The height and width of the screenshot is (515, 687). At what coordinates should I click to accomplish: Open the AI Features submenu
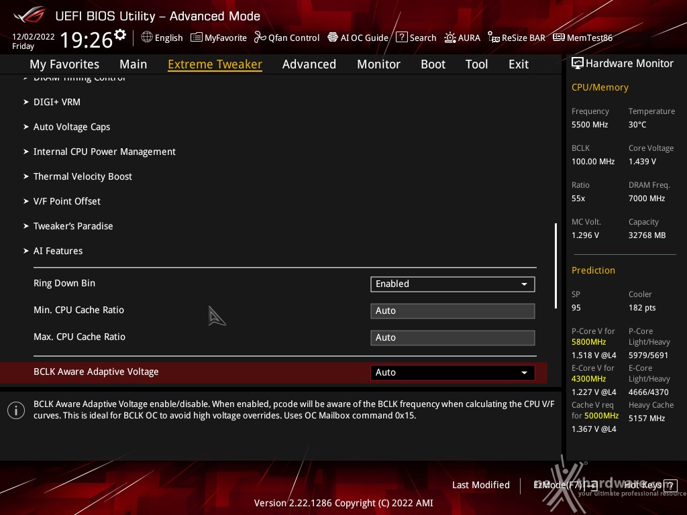click(58, 251)
